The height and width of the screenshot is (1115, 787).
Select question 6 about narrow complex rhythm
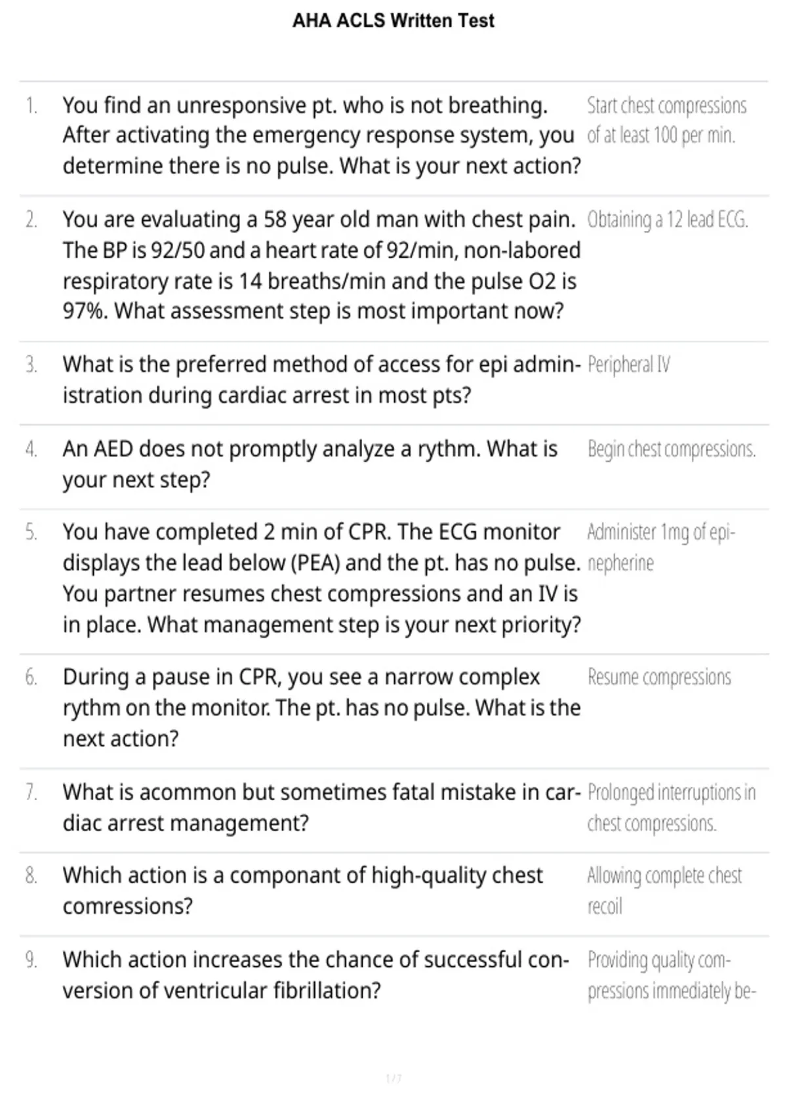(321, 708)
